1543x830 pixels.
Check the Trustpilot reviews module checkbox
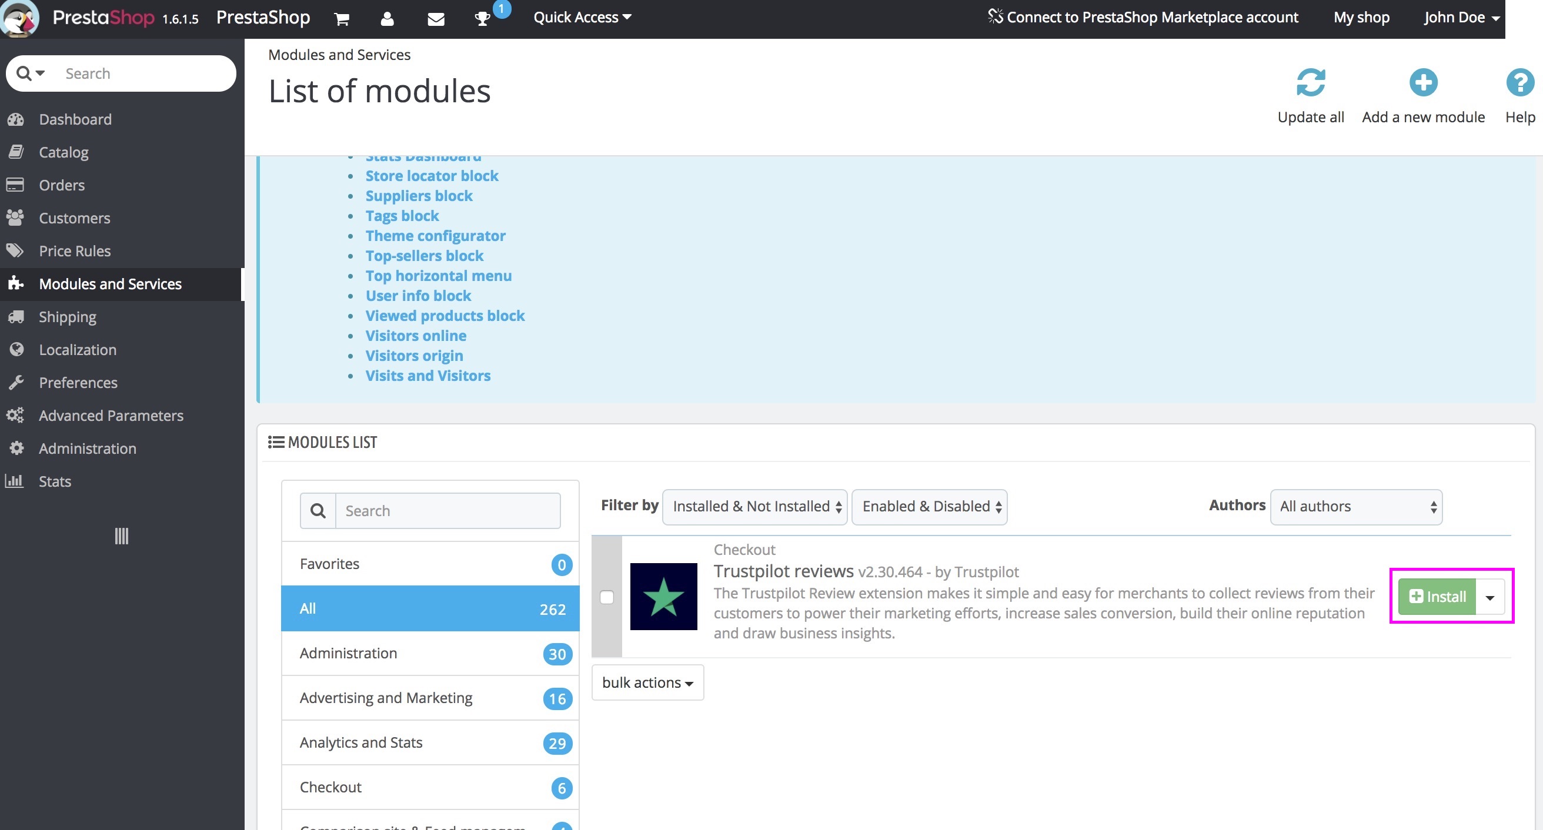pyautogui.click(x=607, y=597)
